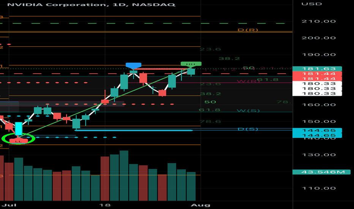Click the USD currency label on price axis
Image resolution: width=354 pixels, height=209 pixels.
311,4
